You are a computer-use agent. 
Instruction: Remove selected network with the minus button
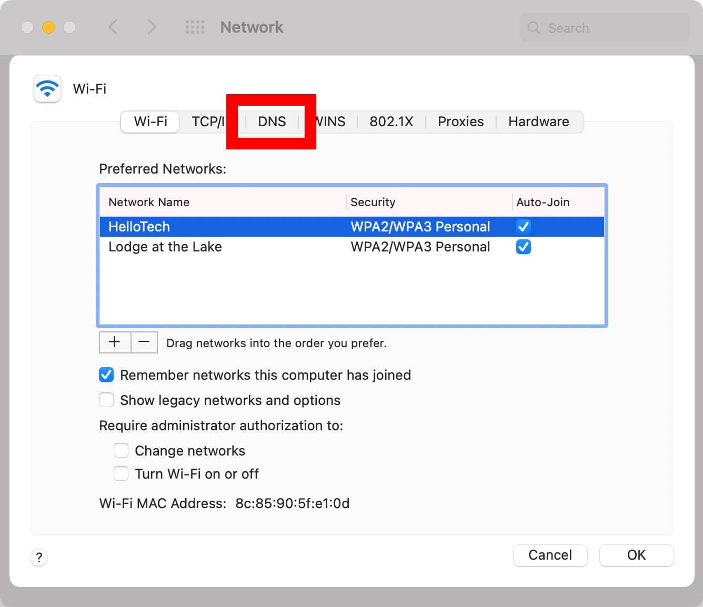(144, 342)
